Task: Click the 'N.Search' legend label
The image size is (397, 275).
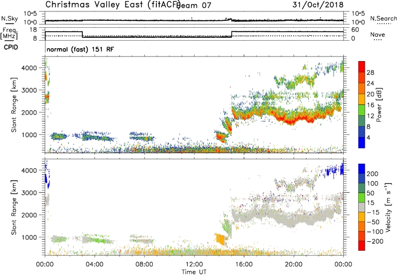Action: pos(383,18)
